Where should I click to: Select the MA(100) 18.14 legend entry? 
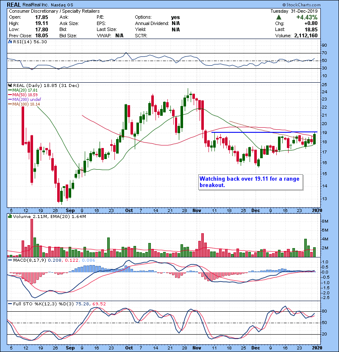coord(24,104)
